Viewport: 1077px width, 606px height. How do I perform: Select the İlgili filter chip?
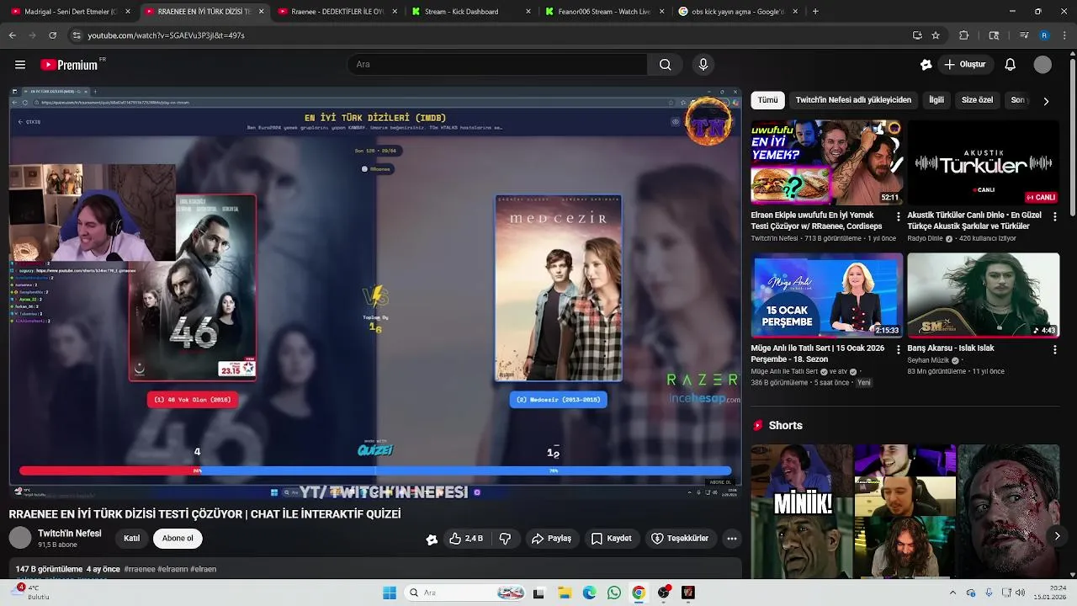coord(936,100)
